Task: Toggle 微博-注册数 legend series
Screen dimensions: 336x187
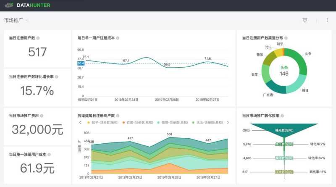Action: click(172, 123)
